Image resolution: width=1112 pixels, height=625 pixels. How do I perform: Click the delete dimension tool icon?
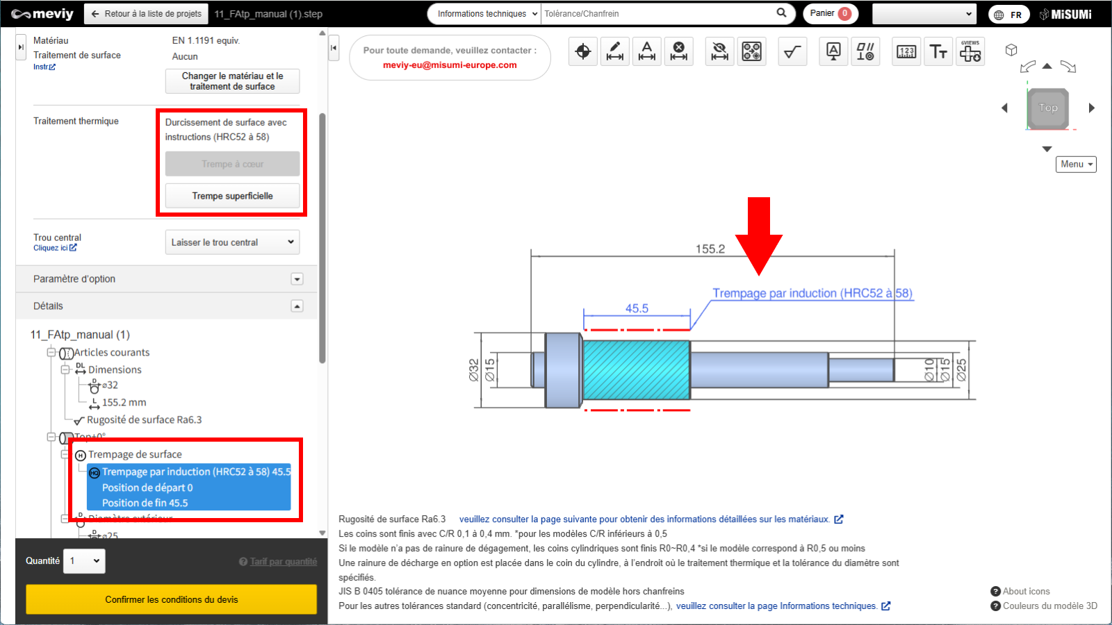[679, 51]
